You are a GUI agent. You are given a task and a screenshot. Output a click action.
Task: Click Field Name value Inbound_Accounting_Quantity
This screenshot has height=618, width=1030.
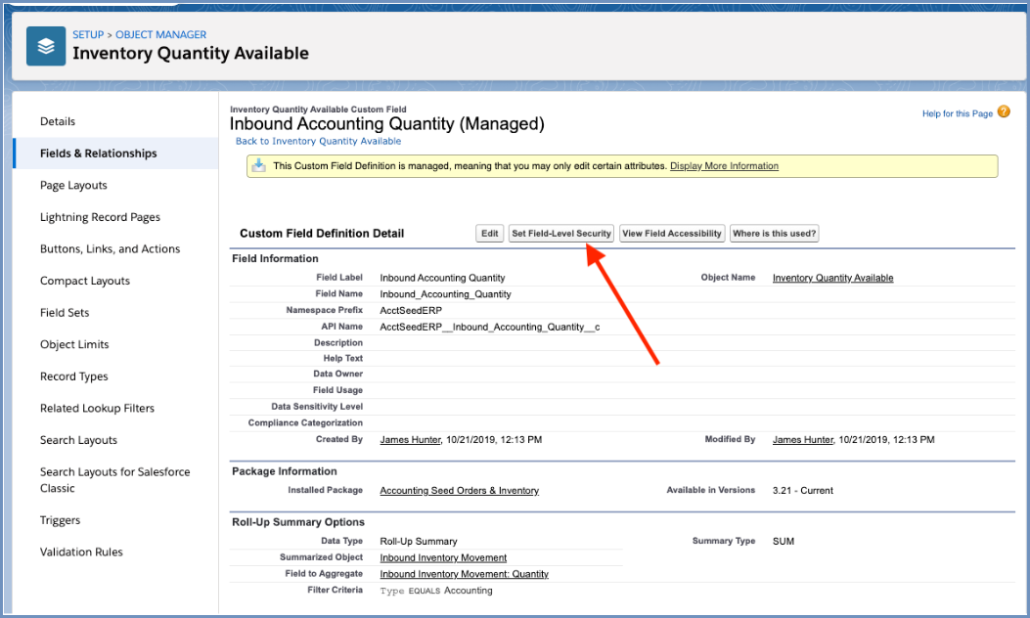pos(445,294)
